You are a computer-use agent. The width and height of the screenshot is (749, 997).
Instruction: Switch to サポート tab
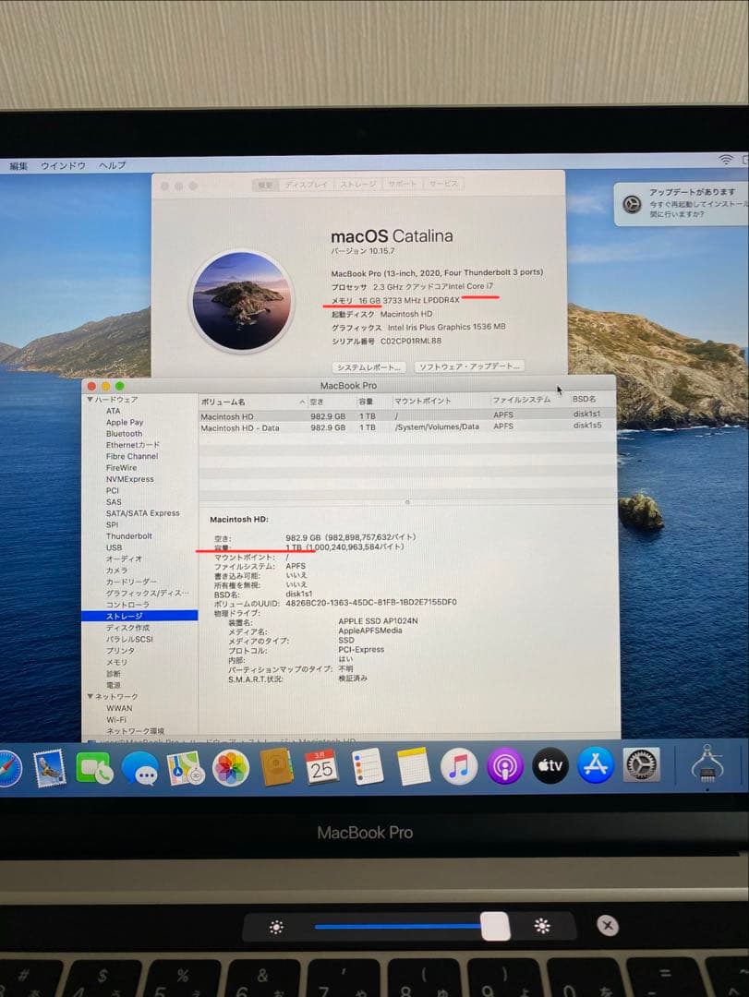point(402,184)
